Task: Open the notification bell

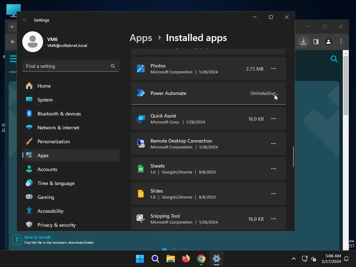Action: coord(347,259)
